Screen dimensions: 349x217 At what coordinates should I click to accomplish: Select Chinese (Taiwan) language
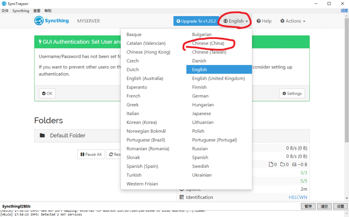point(209,52)
